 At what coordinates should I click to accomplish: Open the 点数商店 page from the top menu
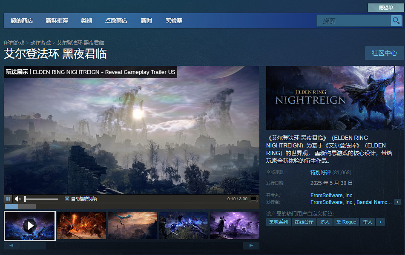point(116,20)
